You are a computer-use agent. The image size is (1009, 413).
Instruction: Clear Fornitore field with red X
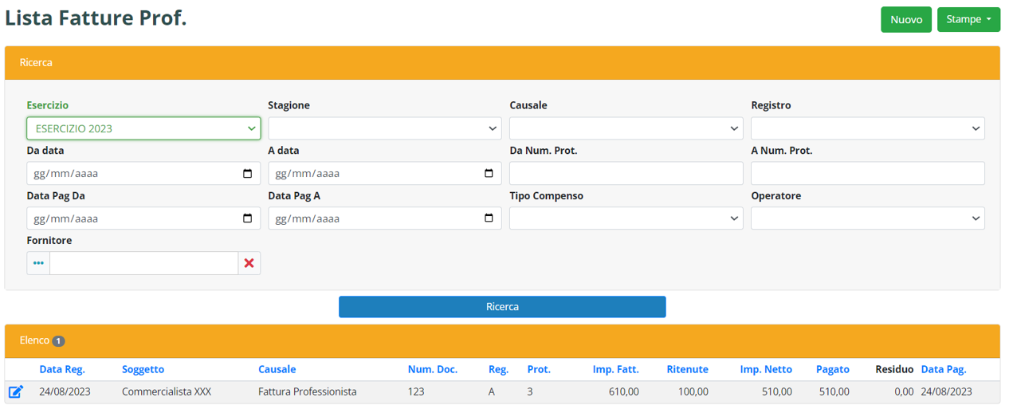pos(249,263)
